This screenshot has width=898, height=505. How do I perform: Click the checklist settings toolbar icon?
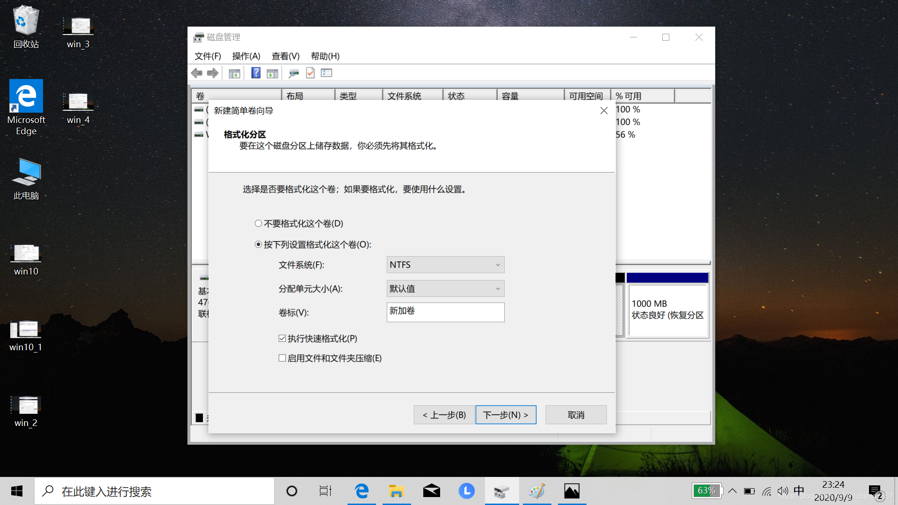pos(326,73)
